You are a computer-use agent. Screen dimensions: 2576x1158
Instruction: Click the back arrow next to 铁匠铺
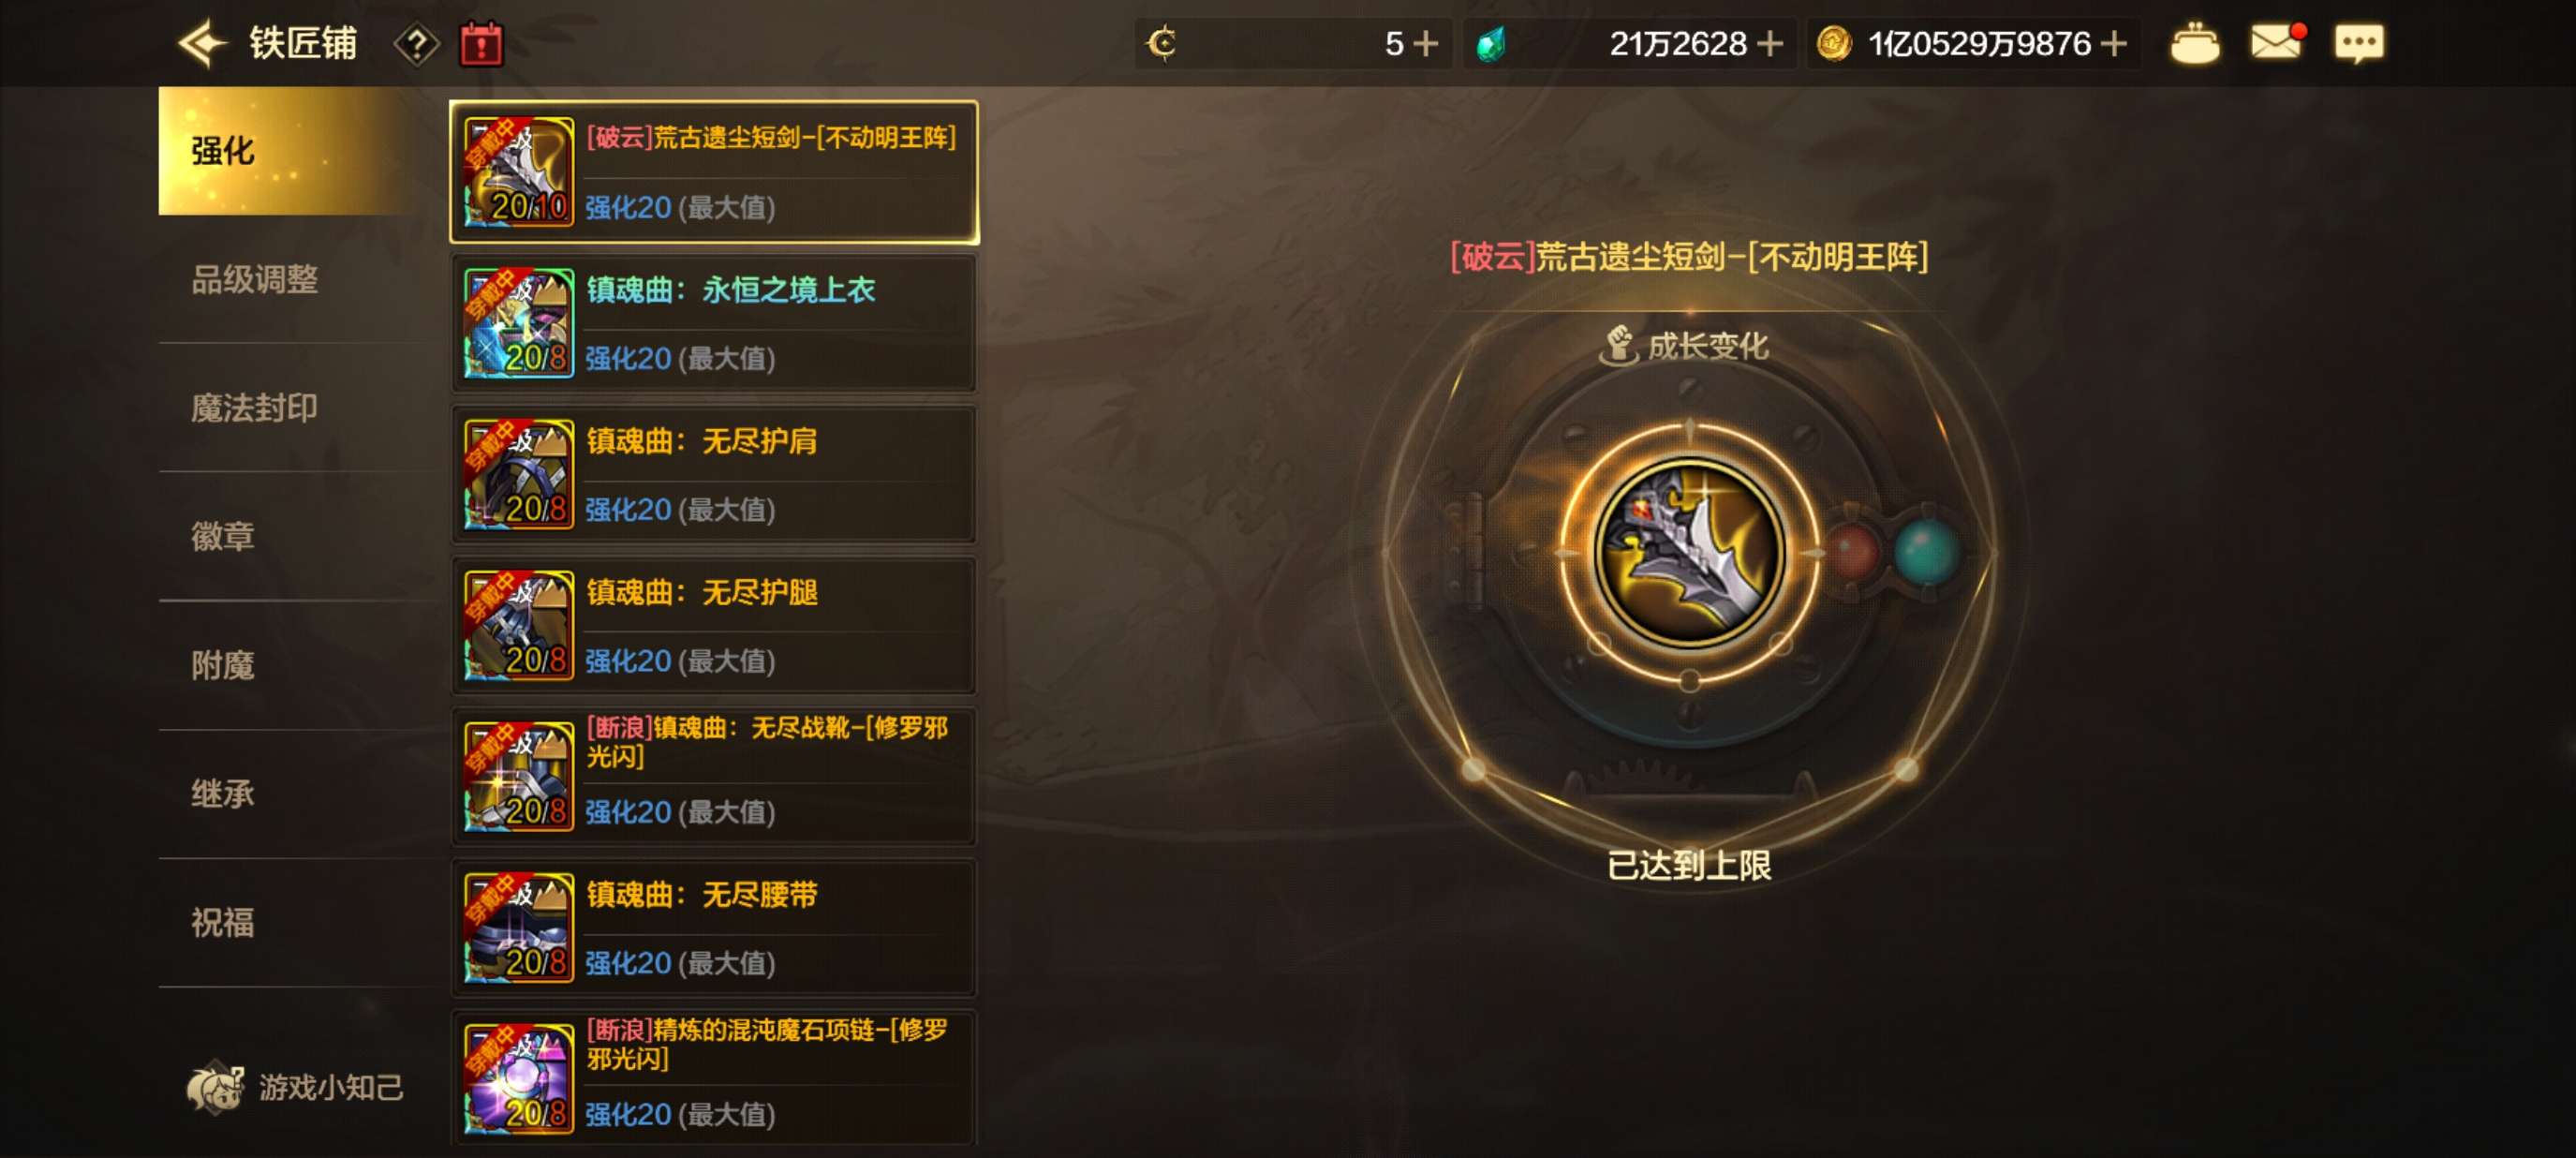click(203, 44)
